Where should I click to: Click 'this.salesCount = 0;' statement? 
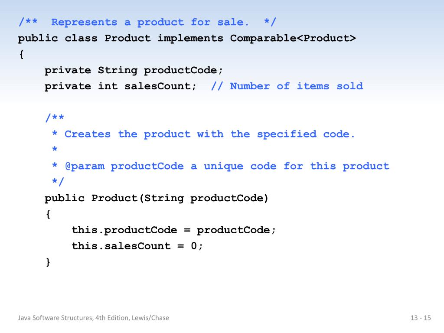coord(137,246)
